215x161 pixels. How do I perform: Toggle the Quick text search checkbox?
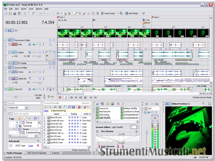click(10, 114)
